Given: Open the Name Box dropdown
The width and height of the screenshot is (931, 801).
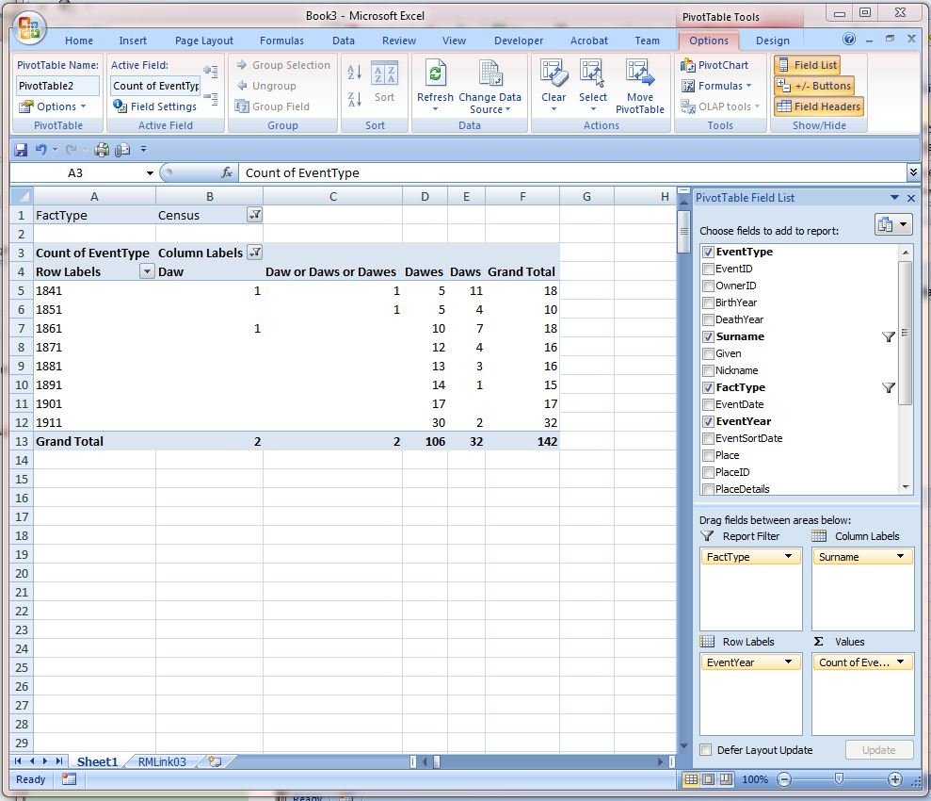Looking at the screenshot, I should [x=150, y=172].
